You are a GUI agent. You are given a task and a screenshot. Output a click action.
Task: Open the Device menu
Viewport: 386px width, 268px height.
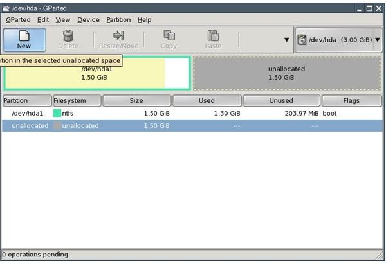88,20
